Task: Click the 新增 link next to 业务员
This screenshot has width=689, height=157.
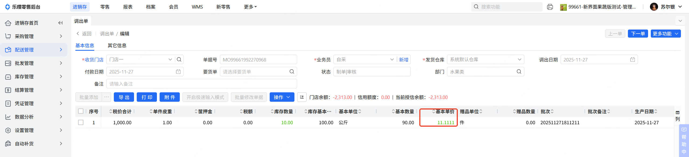Action: [403, 60]
